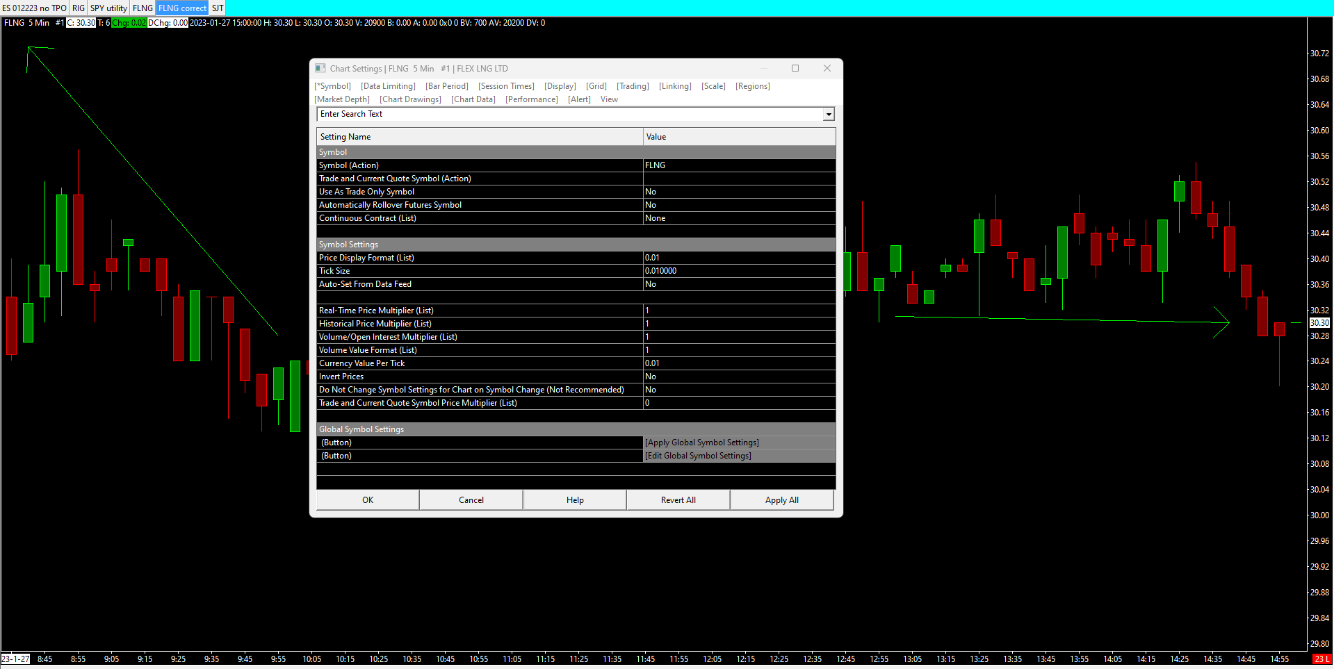The height and width of the screenshot is (669, 1334).
Task: Open Price Display Format list value
Action: pyautogui.click(x=739, y=258)
